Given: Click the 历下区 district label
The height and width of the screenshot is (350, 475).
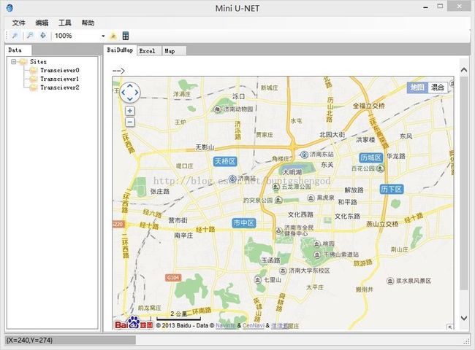Looking at the screenshot, I should [392, 190].
